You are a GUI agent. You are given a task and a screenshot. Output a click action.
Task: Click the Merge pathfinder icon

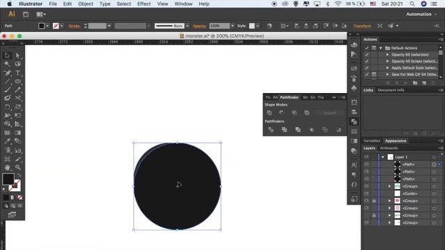click(298, 130)
